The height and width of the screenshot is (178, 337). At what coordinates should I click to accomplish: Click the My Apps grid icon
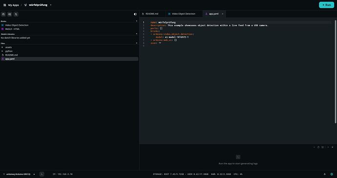[x=5, y=5]
